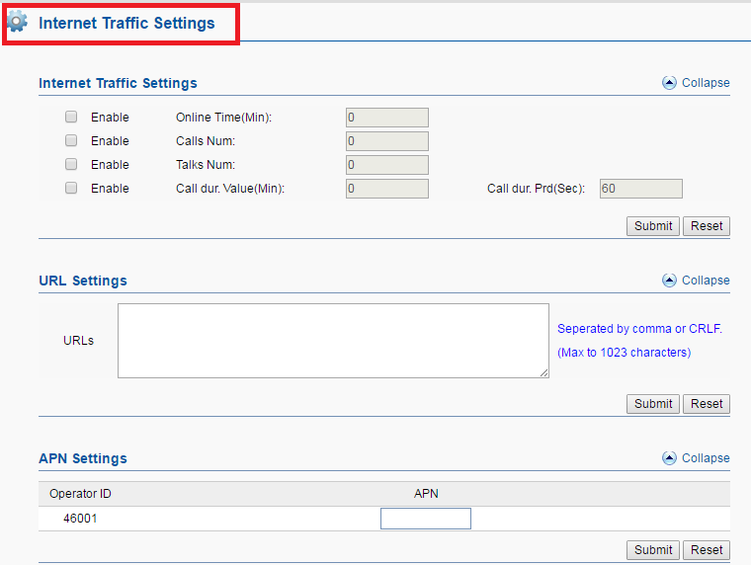Click the 'Online Time(Min):' label
Screen dimensions: 751x565
point(223,118)
